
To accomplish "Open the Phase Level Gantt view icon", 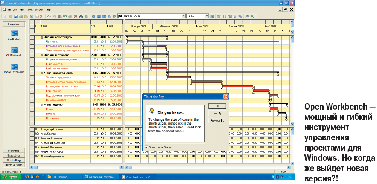I will pyautogui.click(x=14, y=67).
